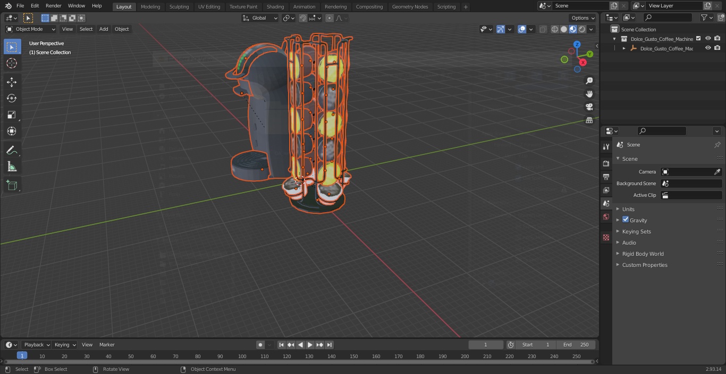Screen dimensions: 726x374
Task: Switch to rendered viewport shading
Action: pyautogui.click(x=582, y=29)
